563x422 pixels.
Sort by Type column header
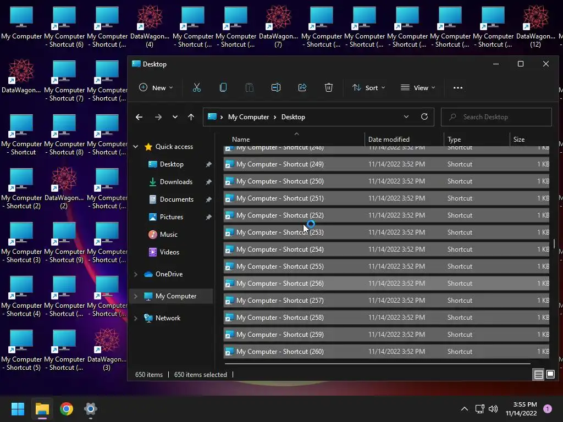tap(477, 139)
